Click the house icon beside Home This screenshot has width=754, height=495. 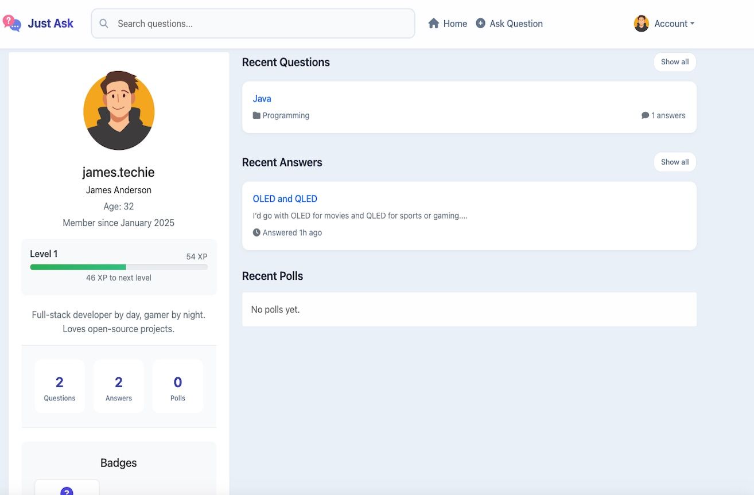tap(434, 24)
